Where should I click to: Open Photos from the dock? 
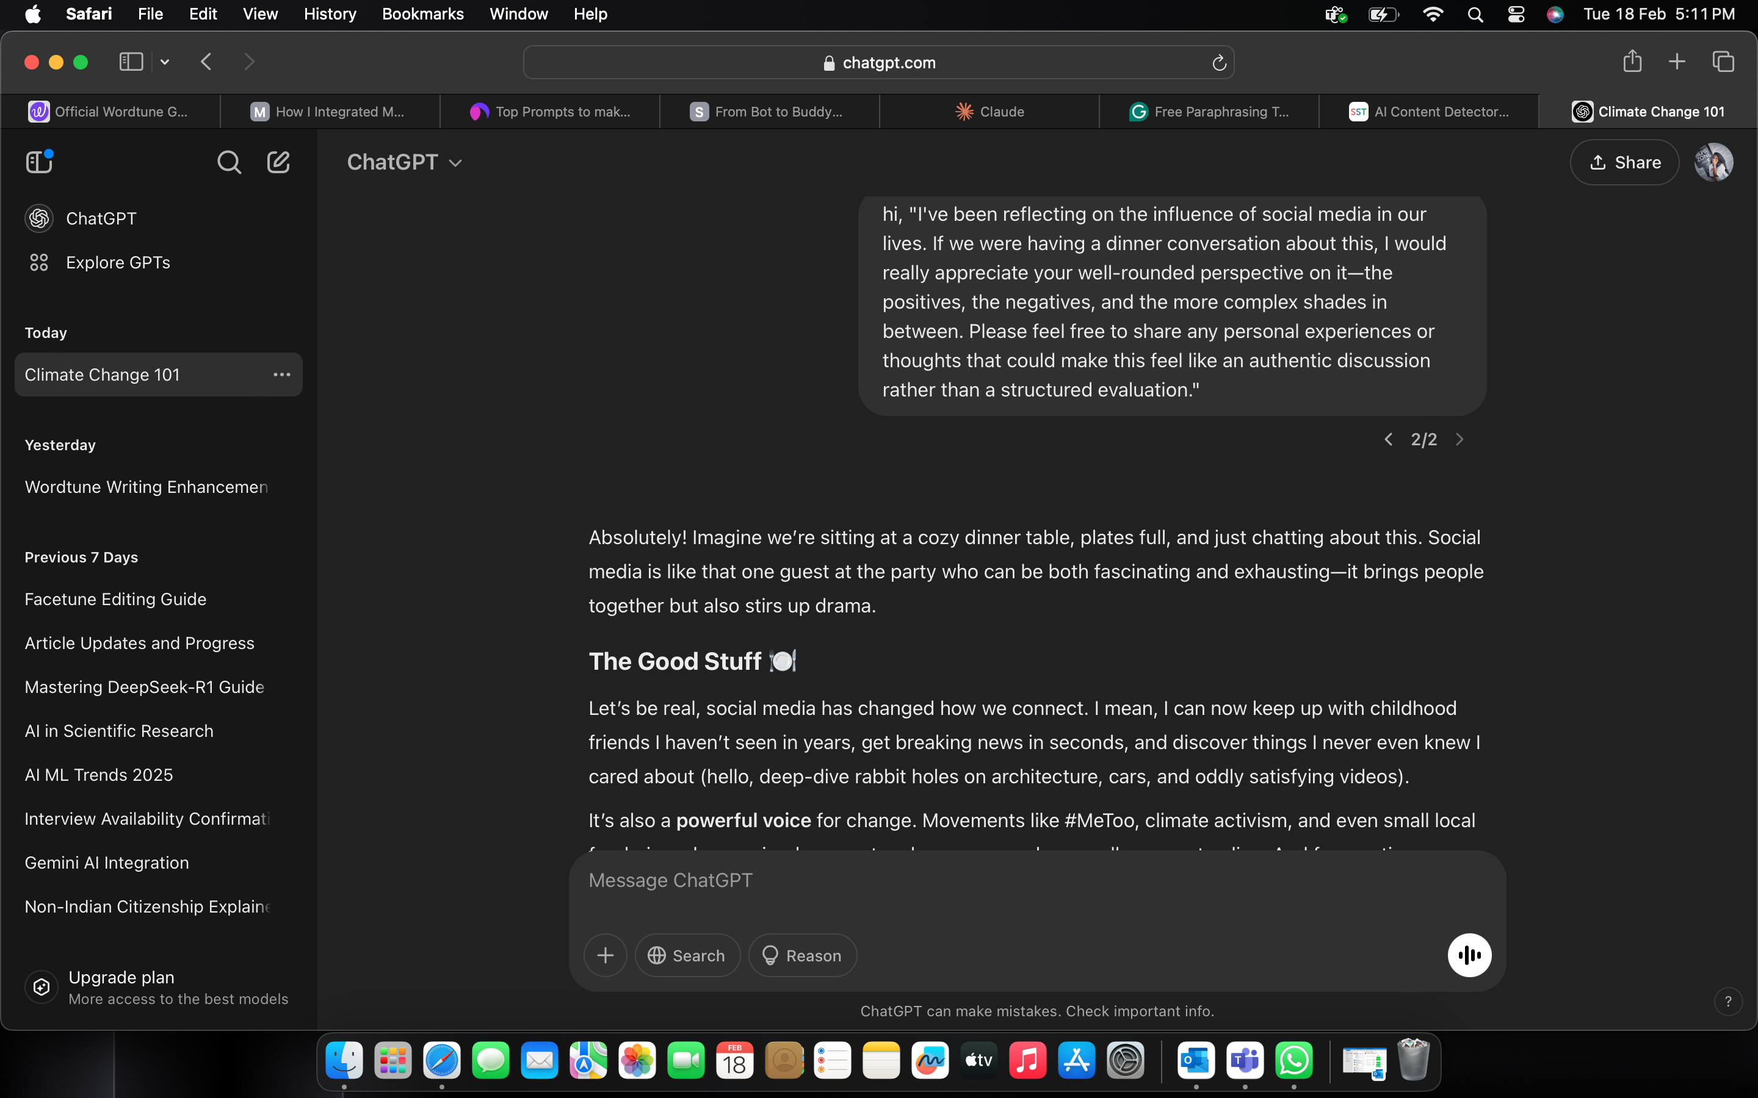point(637,1061)
